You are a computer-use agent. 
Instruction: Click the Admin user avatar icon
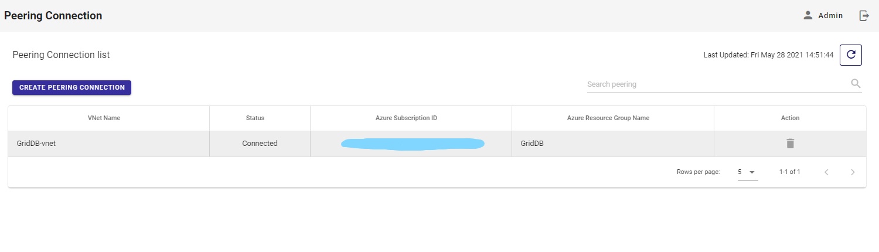click(808, 16)
